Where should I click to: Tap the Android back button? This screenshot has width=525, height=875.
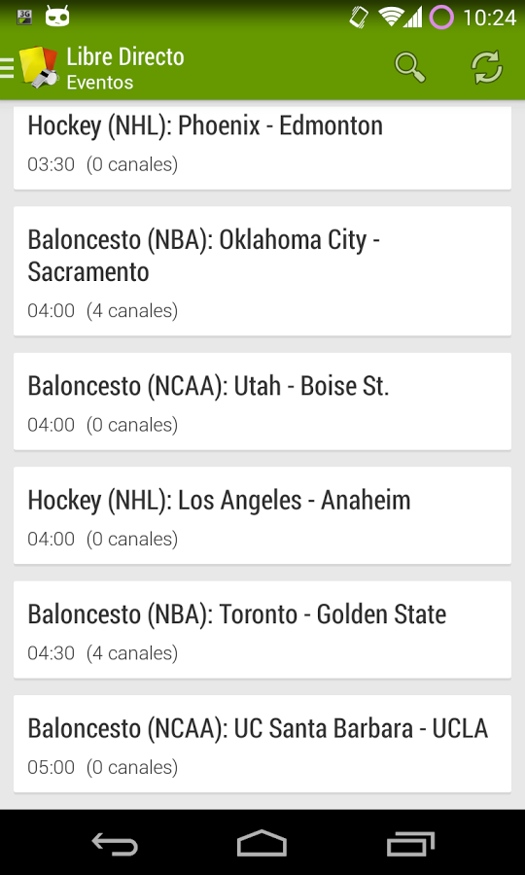tap(115, 844)
